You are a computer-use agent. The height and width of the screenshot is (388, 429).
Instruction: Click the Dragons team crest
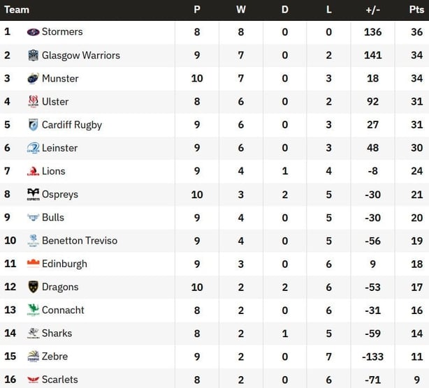[33, 287]
